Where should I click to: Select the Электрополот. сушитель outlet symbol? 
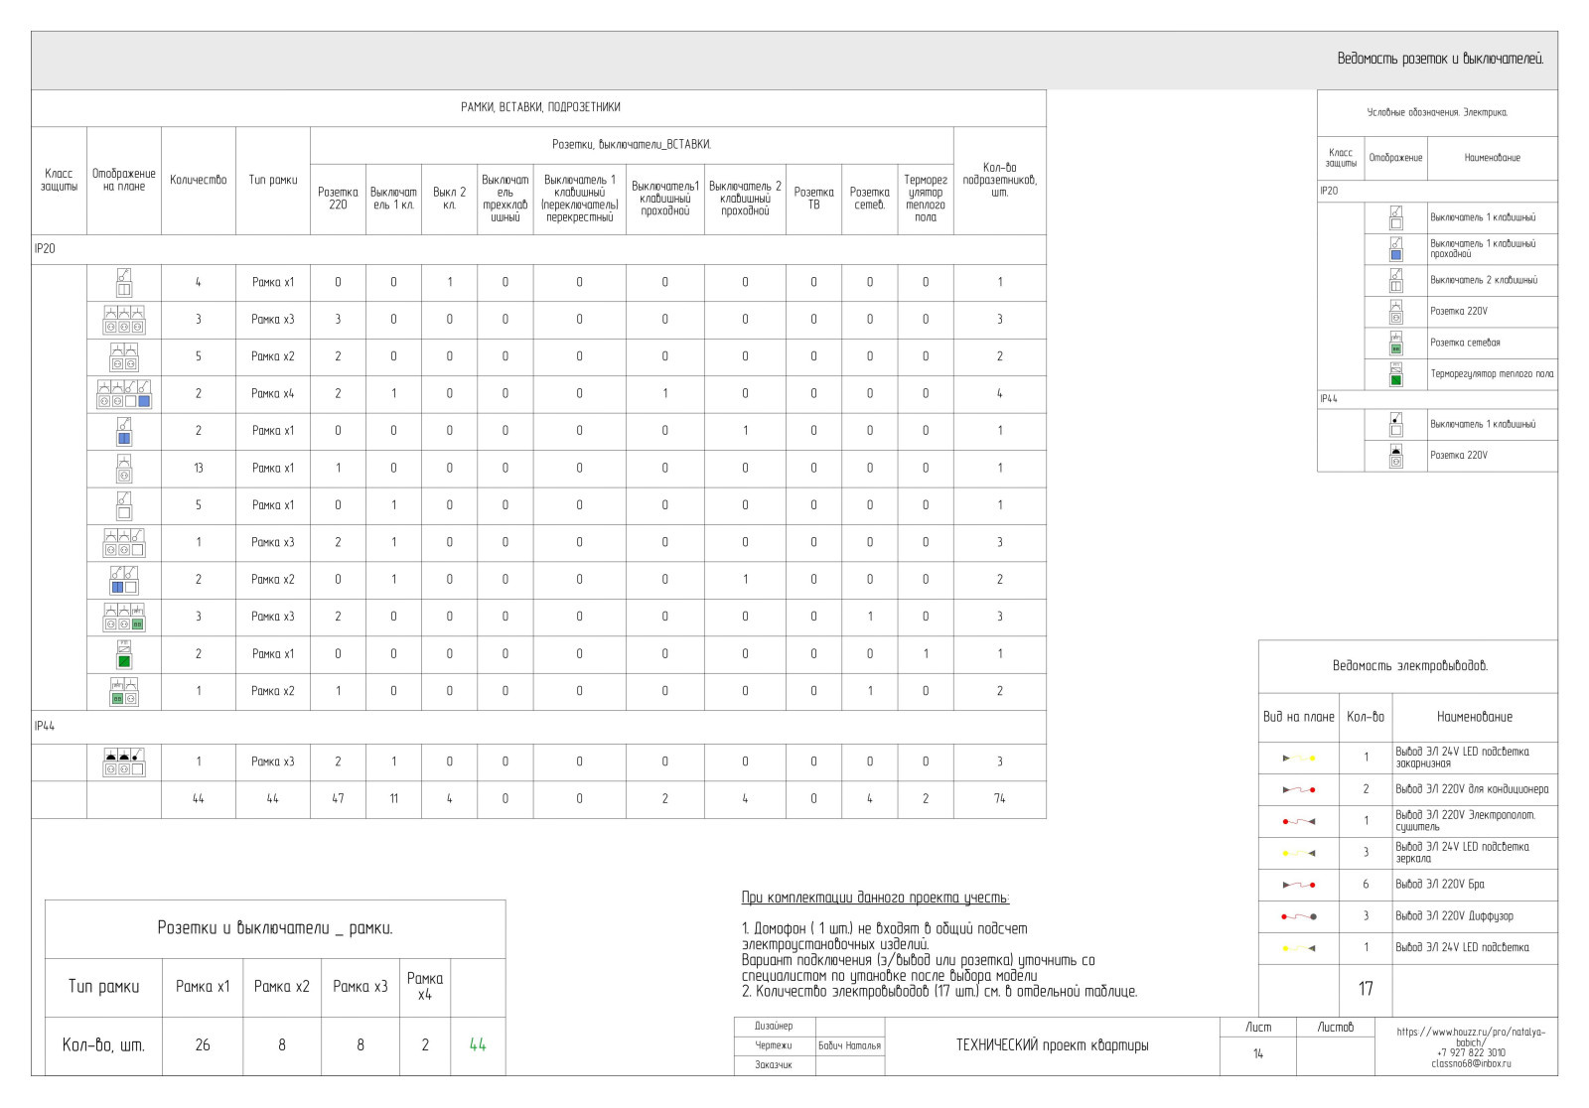(x=1298, y=821)
